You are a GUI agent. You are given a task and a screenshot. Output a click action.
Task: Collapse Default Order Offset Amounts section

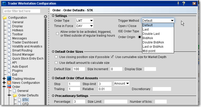[53, 78]
